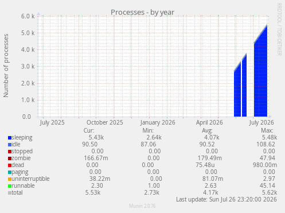This screenshot has width=285, height=213.
Task: Select the 'stopped' legend label
Action: pos(22,152)
